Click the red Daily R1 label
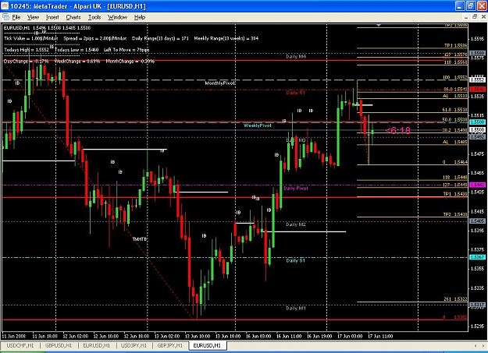 click(296, 93)
